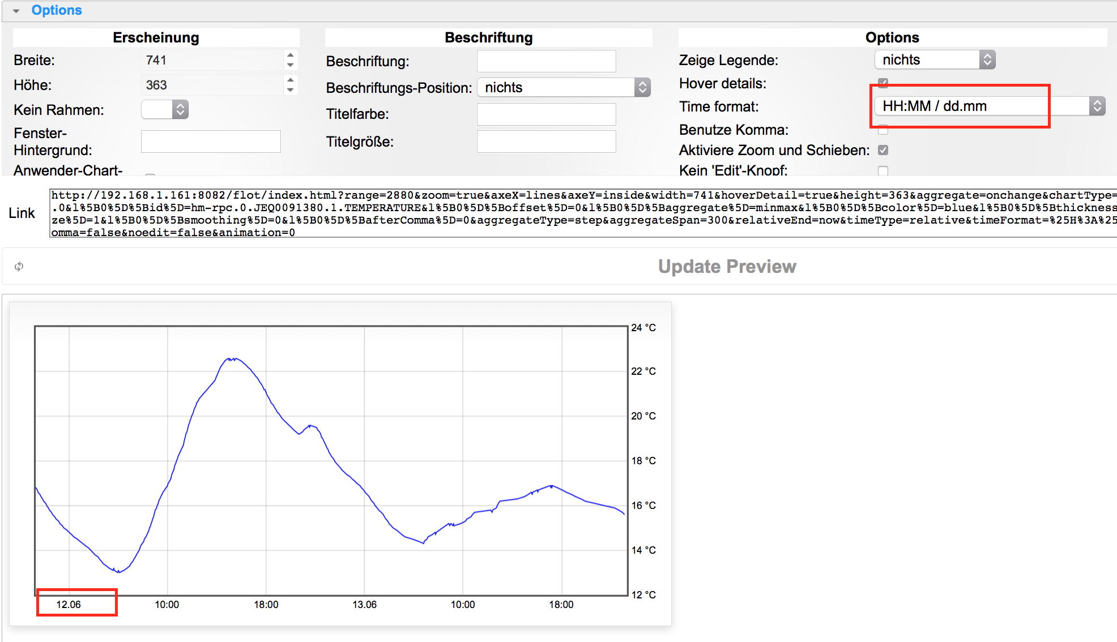This screenshot has height=642, width=1117.
Task: Click the Zeige Legende label
Action: pyautogui.click(x=728, y=60)
